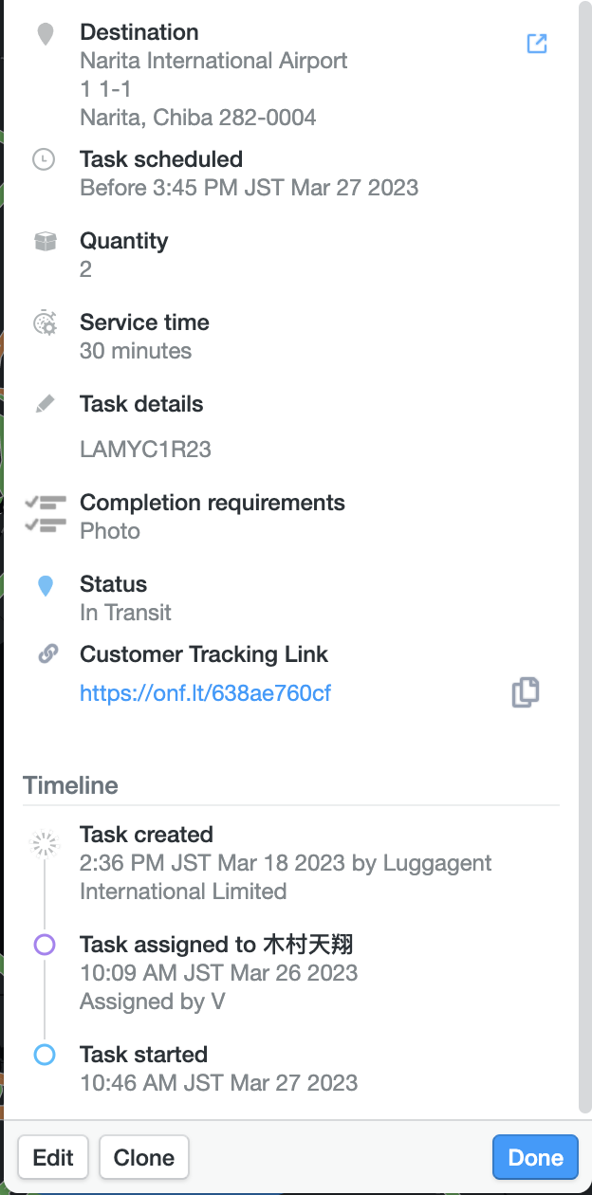Click the vertical scrollbar of the task panel

(x=583, y=558)
